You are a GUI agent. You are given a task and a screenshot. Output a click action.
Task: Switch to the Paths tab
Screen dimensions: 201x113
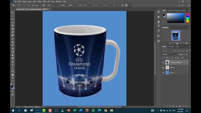177,47
